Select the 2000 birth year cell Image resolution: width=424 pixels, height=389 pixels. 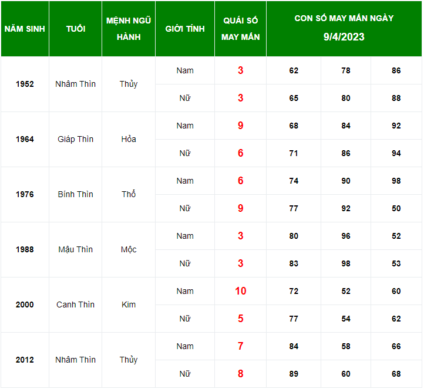click(x=25, y=305)
